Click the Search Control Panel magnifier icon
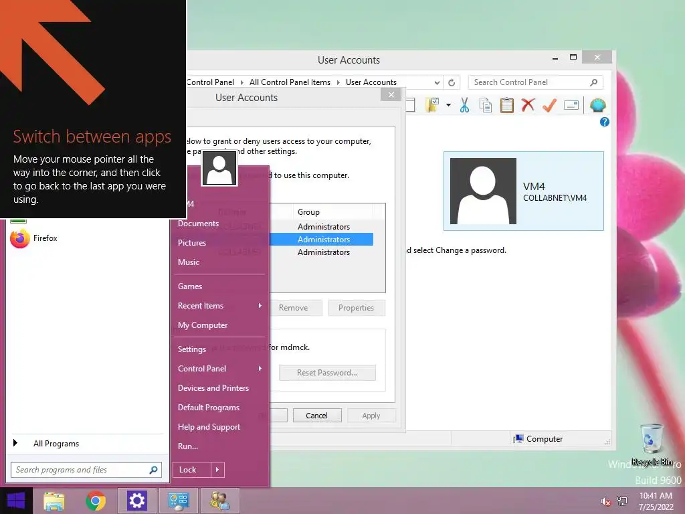Viewport: 685px width, 514px height. coord(594,82)
